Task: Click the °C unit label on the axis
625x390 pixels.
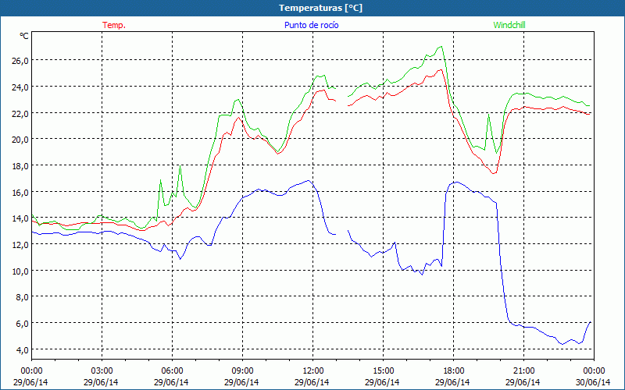Action: click(x=24, y=36)
